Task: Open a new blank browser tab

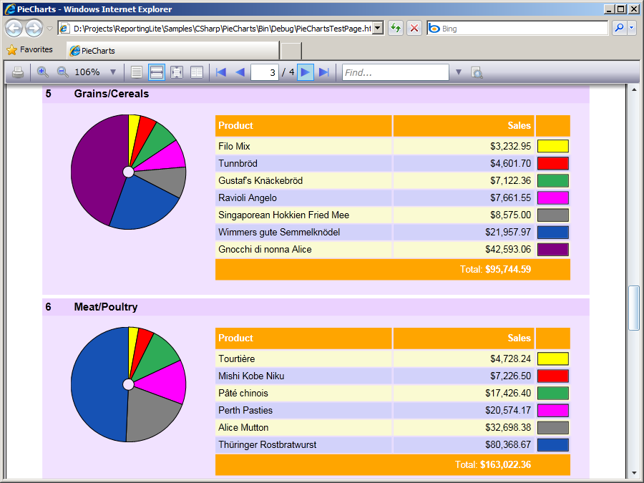Action: tap(291, 51)
